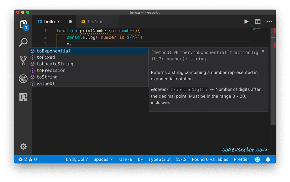Select the hello.ts tab

tap(52, 22)
